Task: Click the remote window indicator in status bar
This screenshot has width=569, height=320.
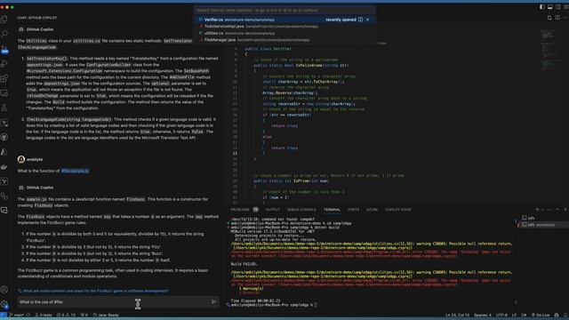Action: [4, 315]
